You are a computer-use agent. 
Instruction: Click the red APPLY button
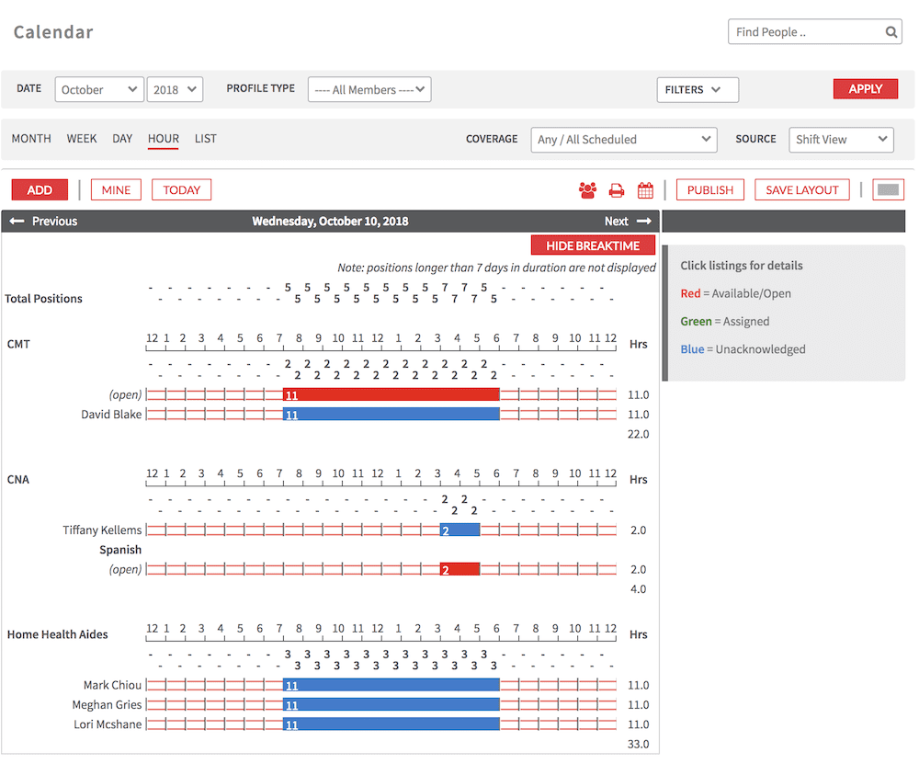[x=865, y=88]
